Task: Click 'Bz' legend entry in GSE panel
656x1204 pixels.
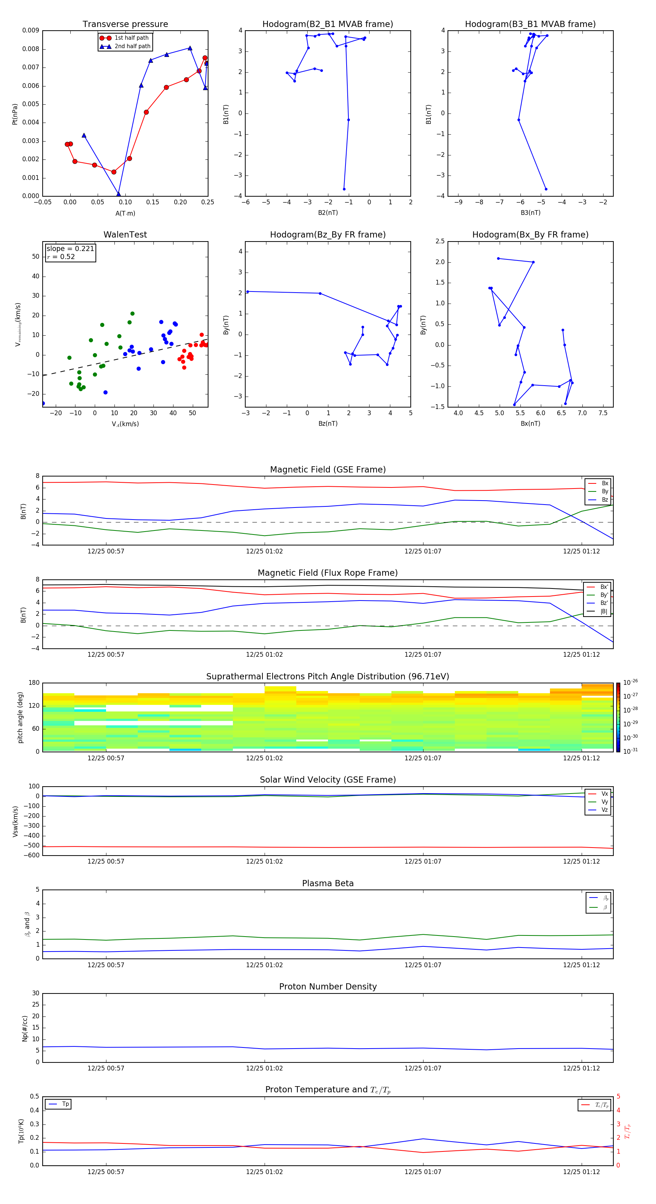Action: (598, 499)
